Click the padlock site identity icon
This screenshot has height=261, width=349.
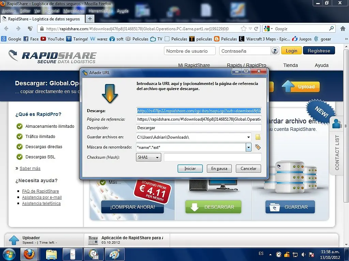(x=42, y=29)
